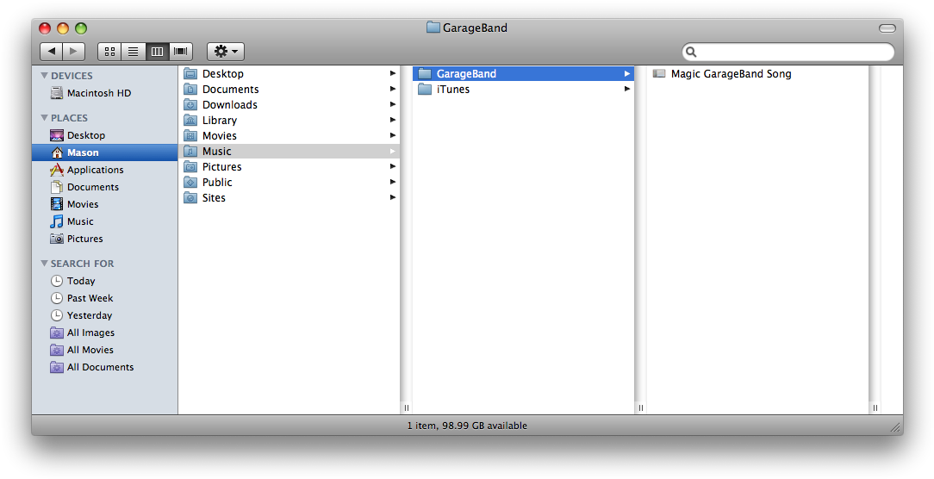Viewport: 934px width, 479px height.
Task: Open Pictures in sidebar
Action: (x=105, y=239)
